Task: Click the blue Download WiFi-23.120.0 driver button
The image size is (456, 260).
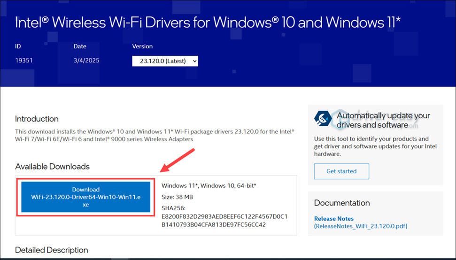Action: point(85,197)
